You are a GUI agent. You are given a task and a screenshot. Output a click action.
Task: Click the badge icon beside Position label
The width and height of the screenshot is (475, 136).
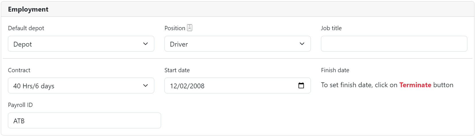pyautogui.click(x=190, y=28)
